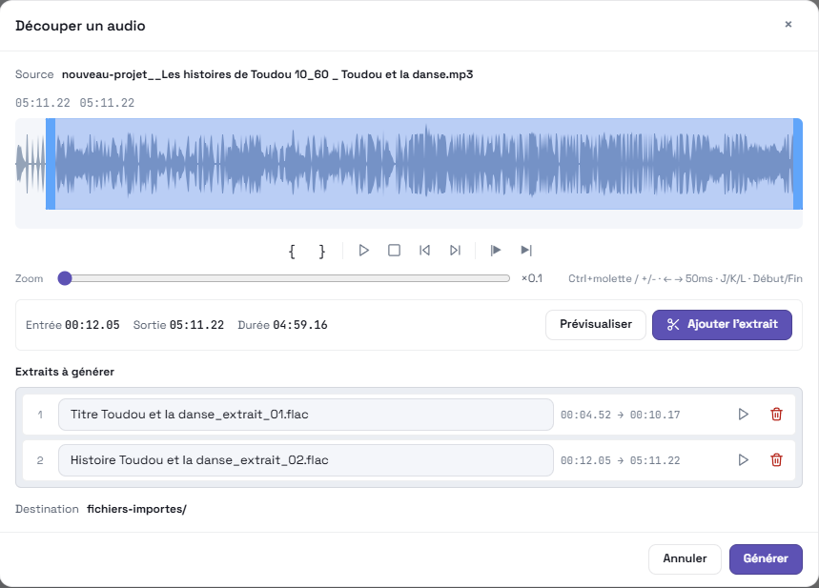Click inside the selected waveform region

tap(424, 164)
